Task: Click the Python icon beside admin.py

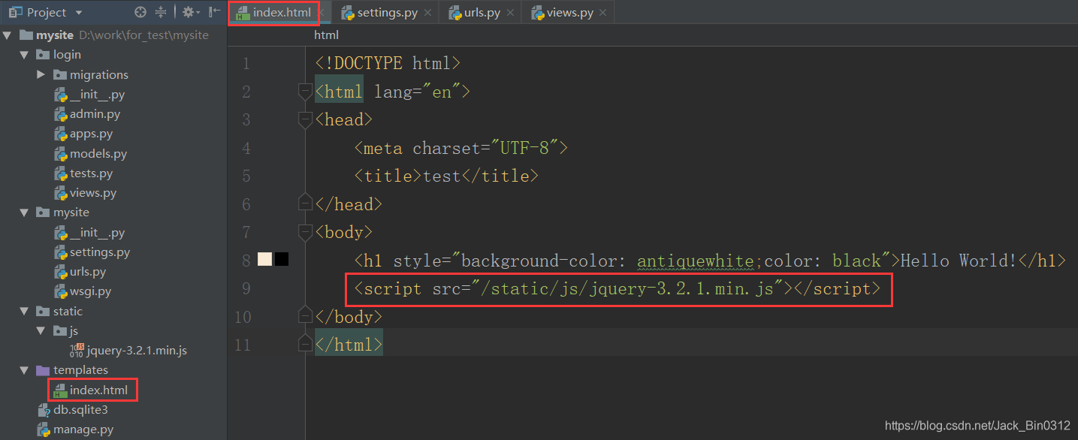Action: [x=61, y=114]
